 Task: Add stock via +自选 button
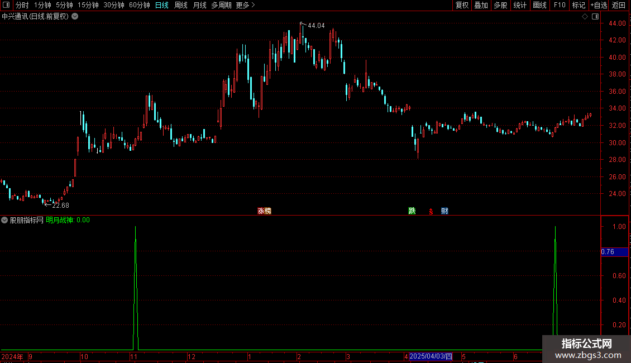tap(599, 5)
